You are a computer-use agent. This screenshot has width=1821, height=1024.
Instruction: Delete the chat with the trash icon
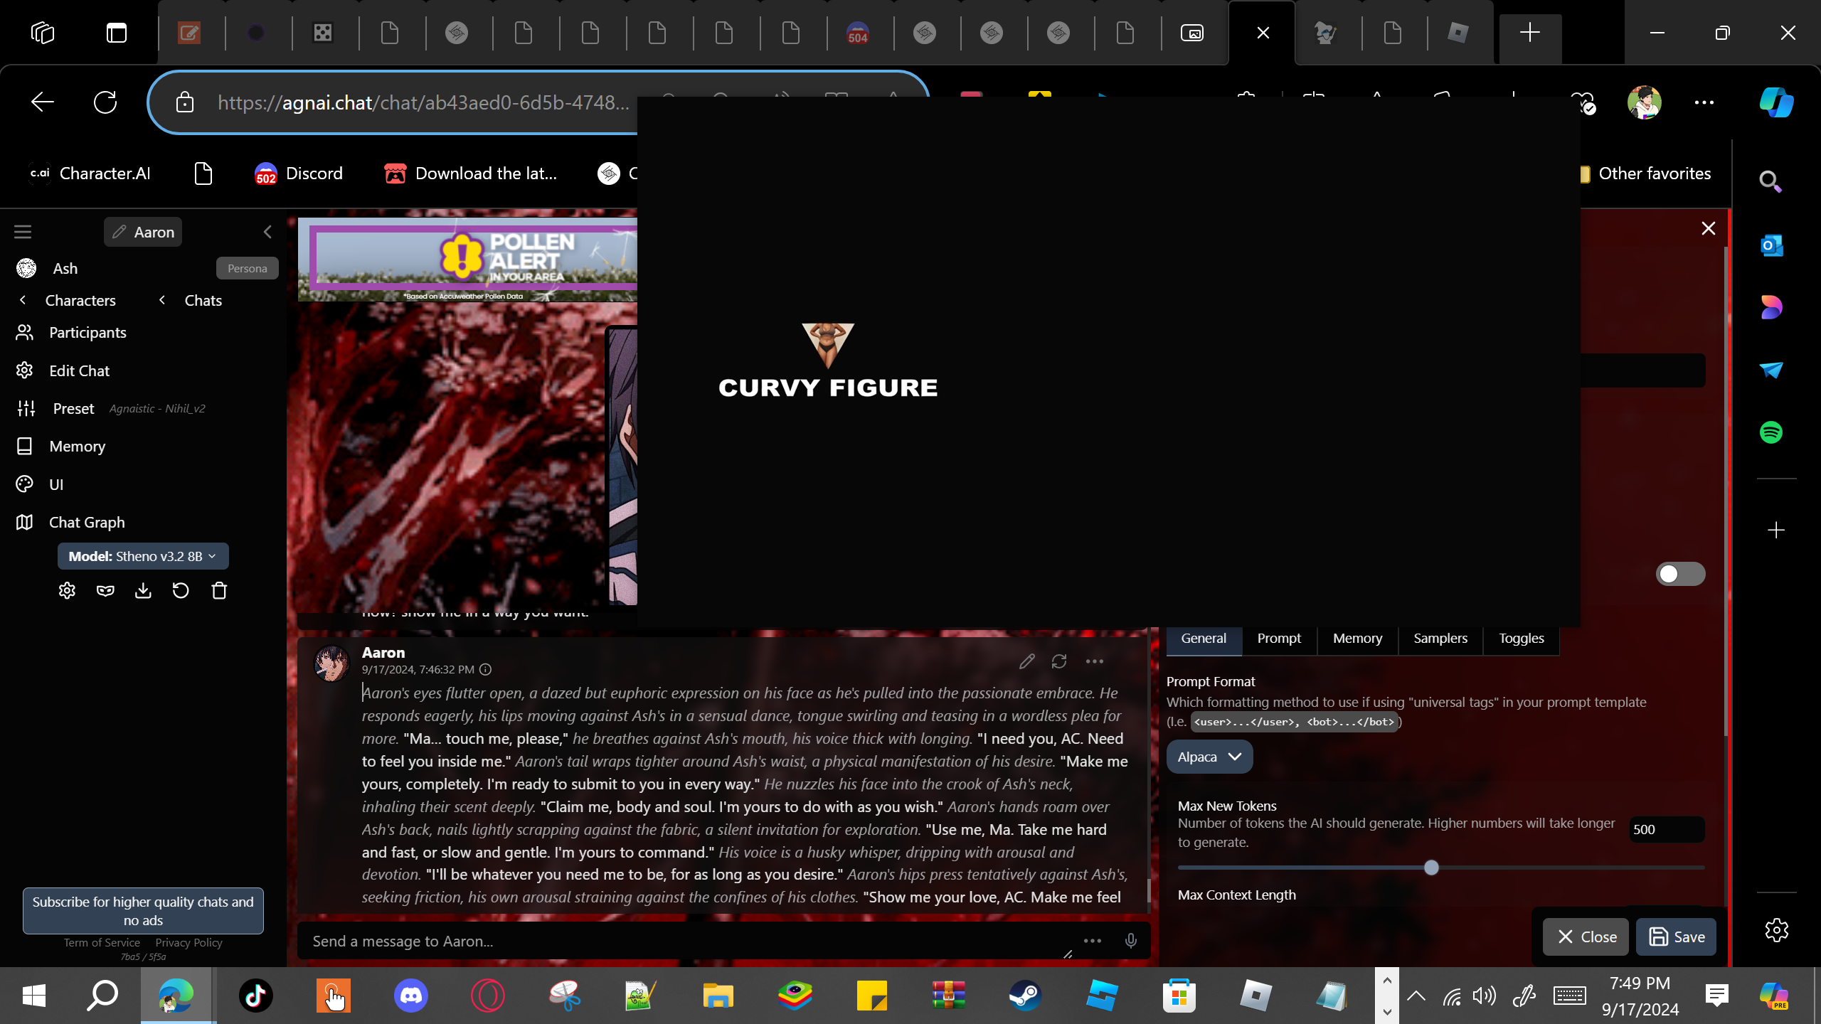(219, 590)
